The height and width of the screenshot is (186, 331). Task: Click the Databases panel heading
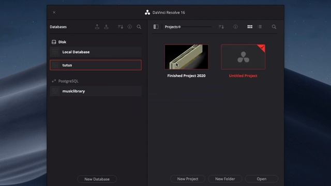pyautogui.click(x=58, y=27)
